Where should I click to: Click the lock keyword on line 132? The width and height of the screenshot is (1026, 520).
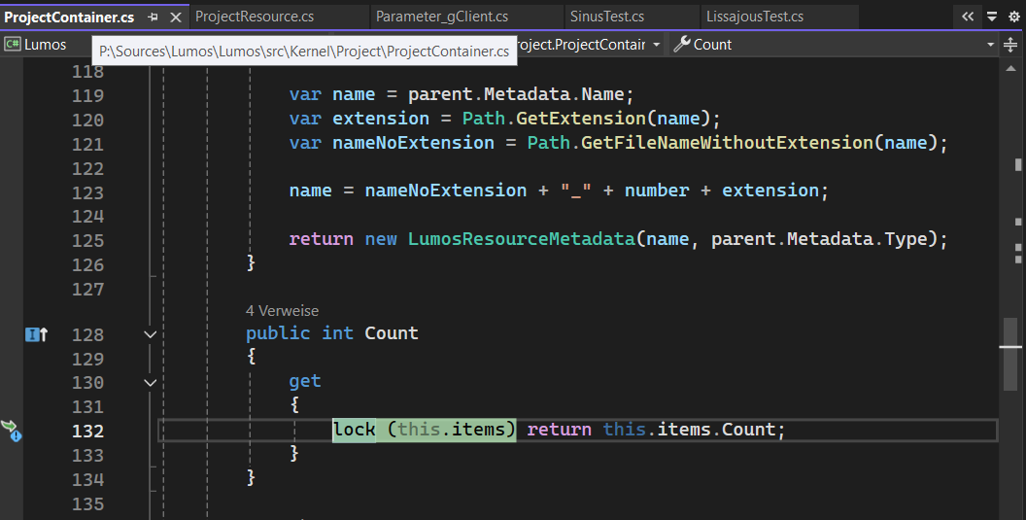[354, 430]
